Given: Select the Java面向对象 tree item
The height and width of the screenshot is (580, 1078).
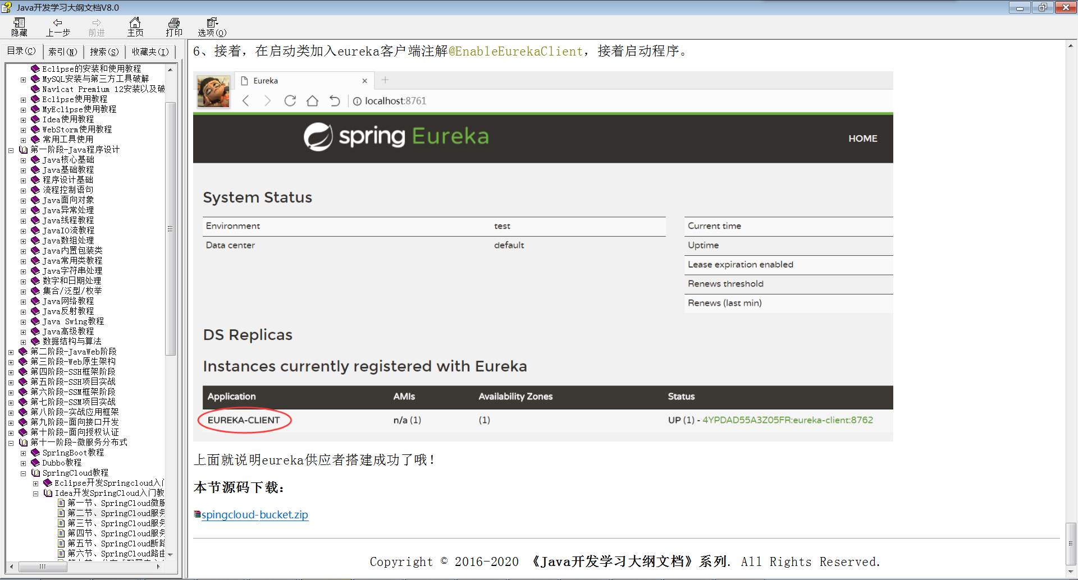Looking at the screenshot, I should pyautogui.click(x=68, y=200).
